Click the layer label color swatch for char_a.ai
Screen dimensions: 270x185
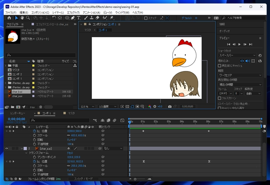pos(25,148)
